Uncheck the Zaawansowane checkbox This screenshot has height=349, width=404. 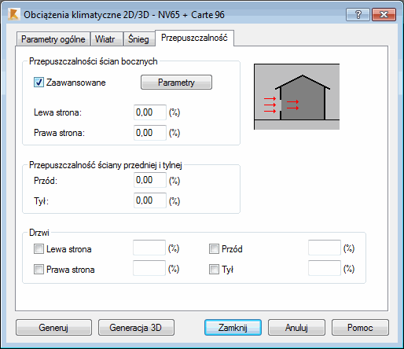point(39,83)
